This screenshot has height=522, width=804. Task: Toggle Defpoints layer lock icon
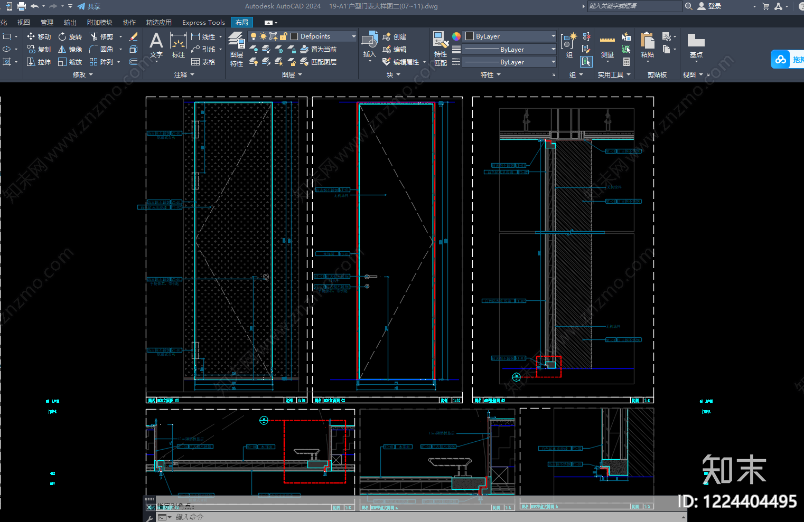(284, 36)
